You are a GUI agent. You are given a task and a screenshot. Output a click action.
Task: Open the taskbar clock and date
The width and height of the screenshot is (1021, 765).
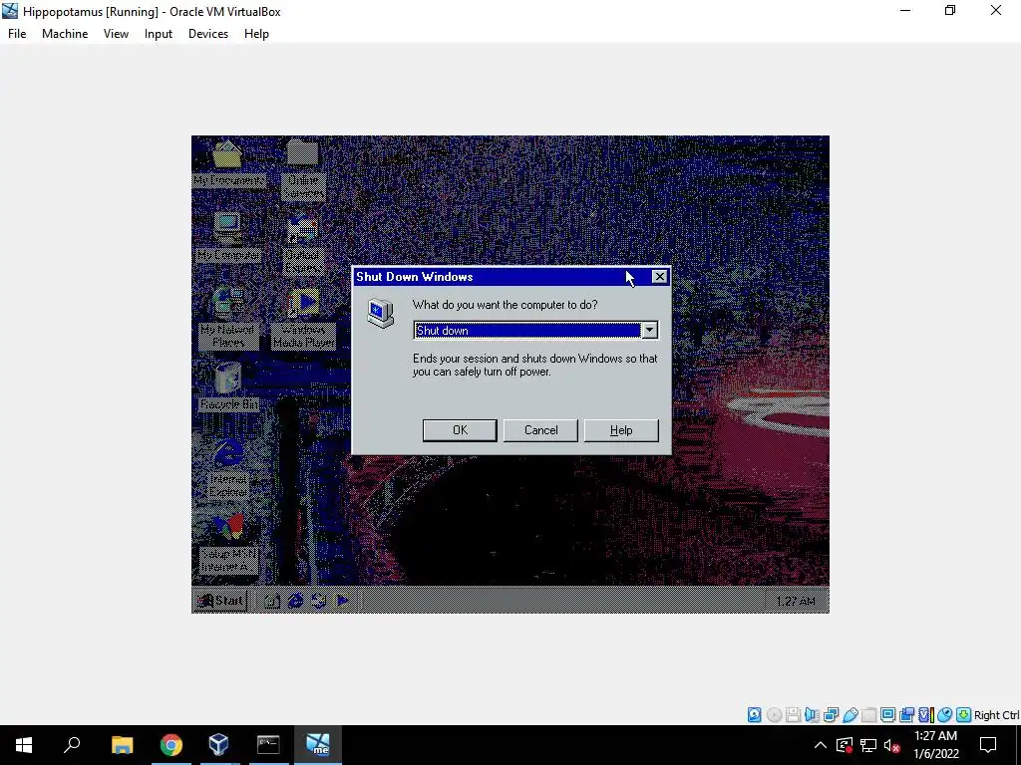[935, 745]
